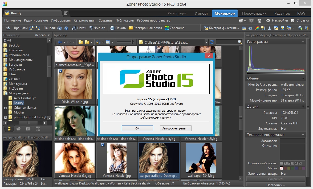Image resolution: width=313 pixels, height=189 pixels.
Task: Click the screen display mode icon
Action: tap(241, 20)
